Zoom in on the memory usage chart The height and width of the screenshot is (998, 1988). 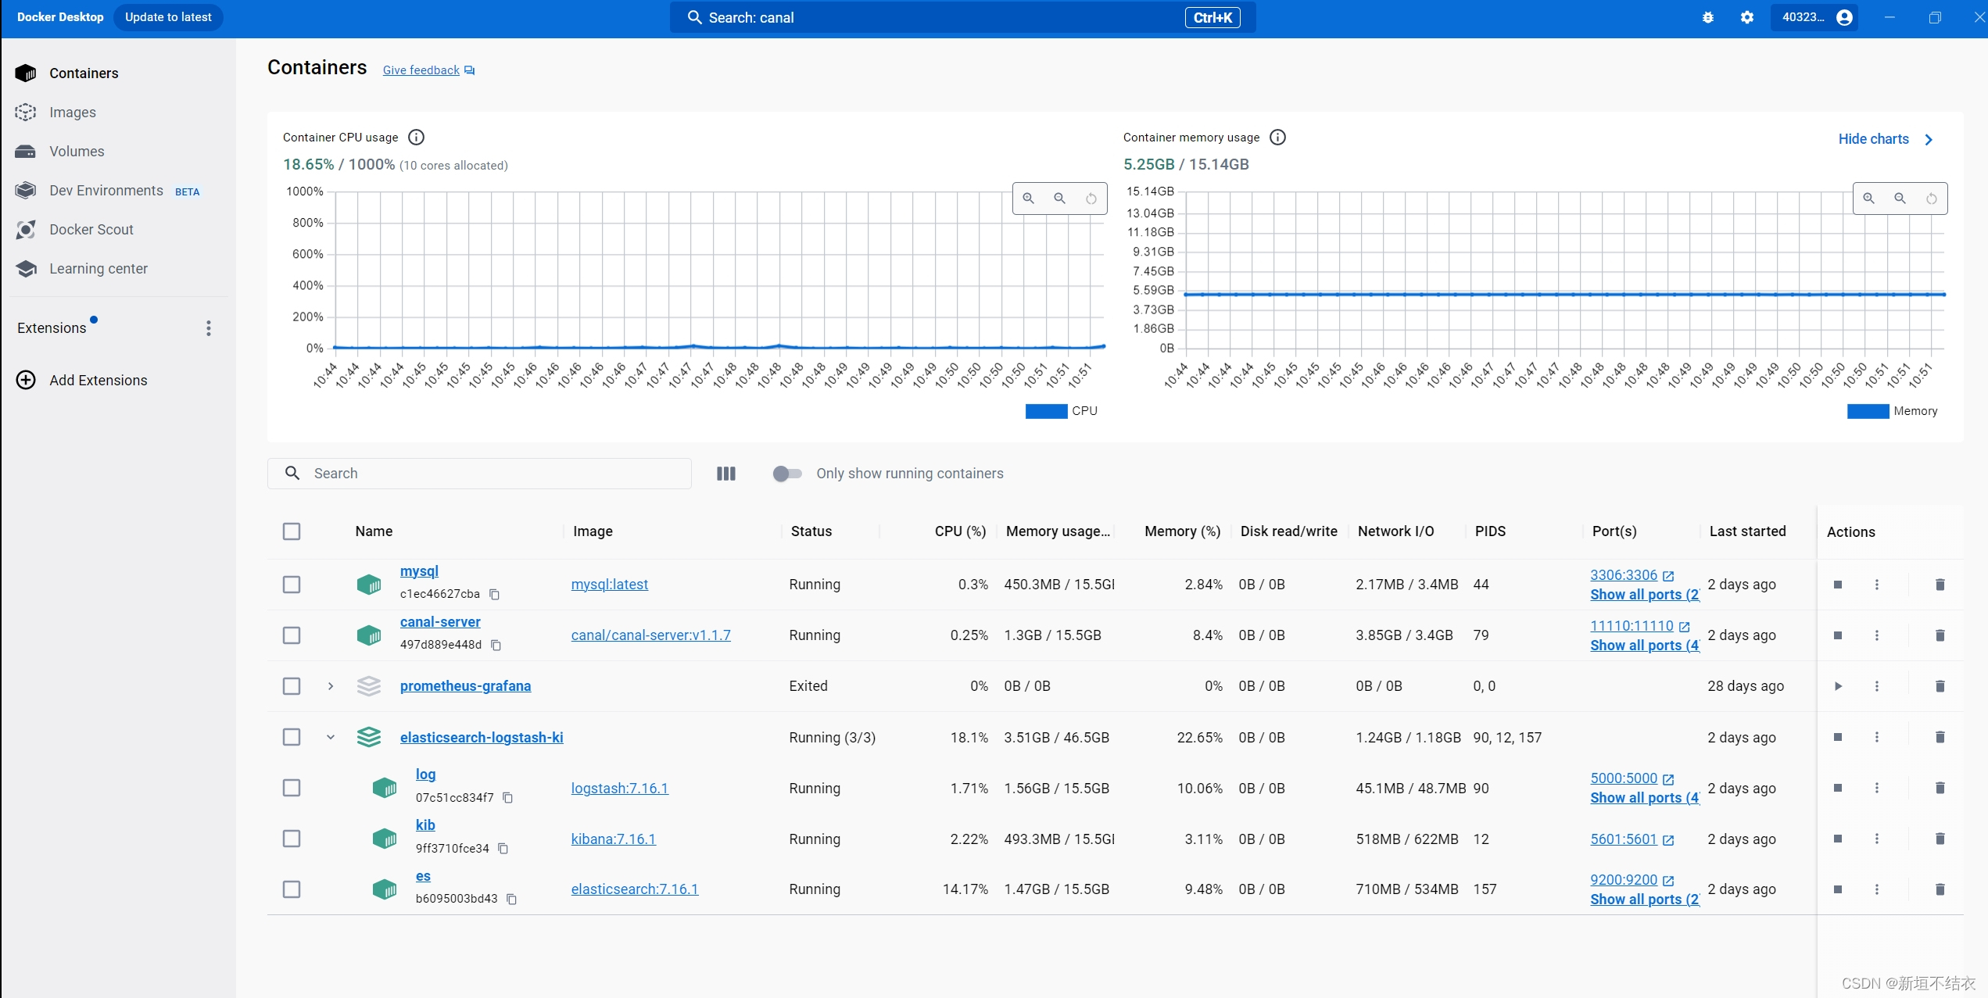pos(1869,199)
